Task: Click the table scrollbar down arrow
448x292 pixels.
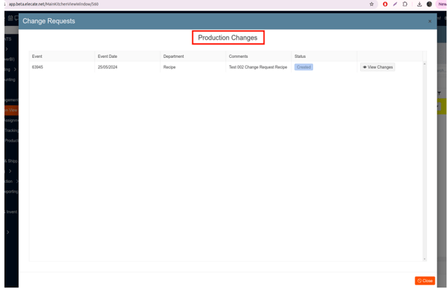Action: 425,259
